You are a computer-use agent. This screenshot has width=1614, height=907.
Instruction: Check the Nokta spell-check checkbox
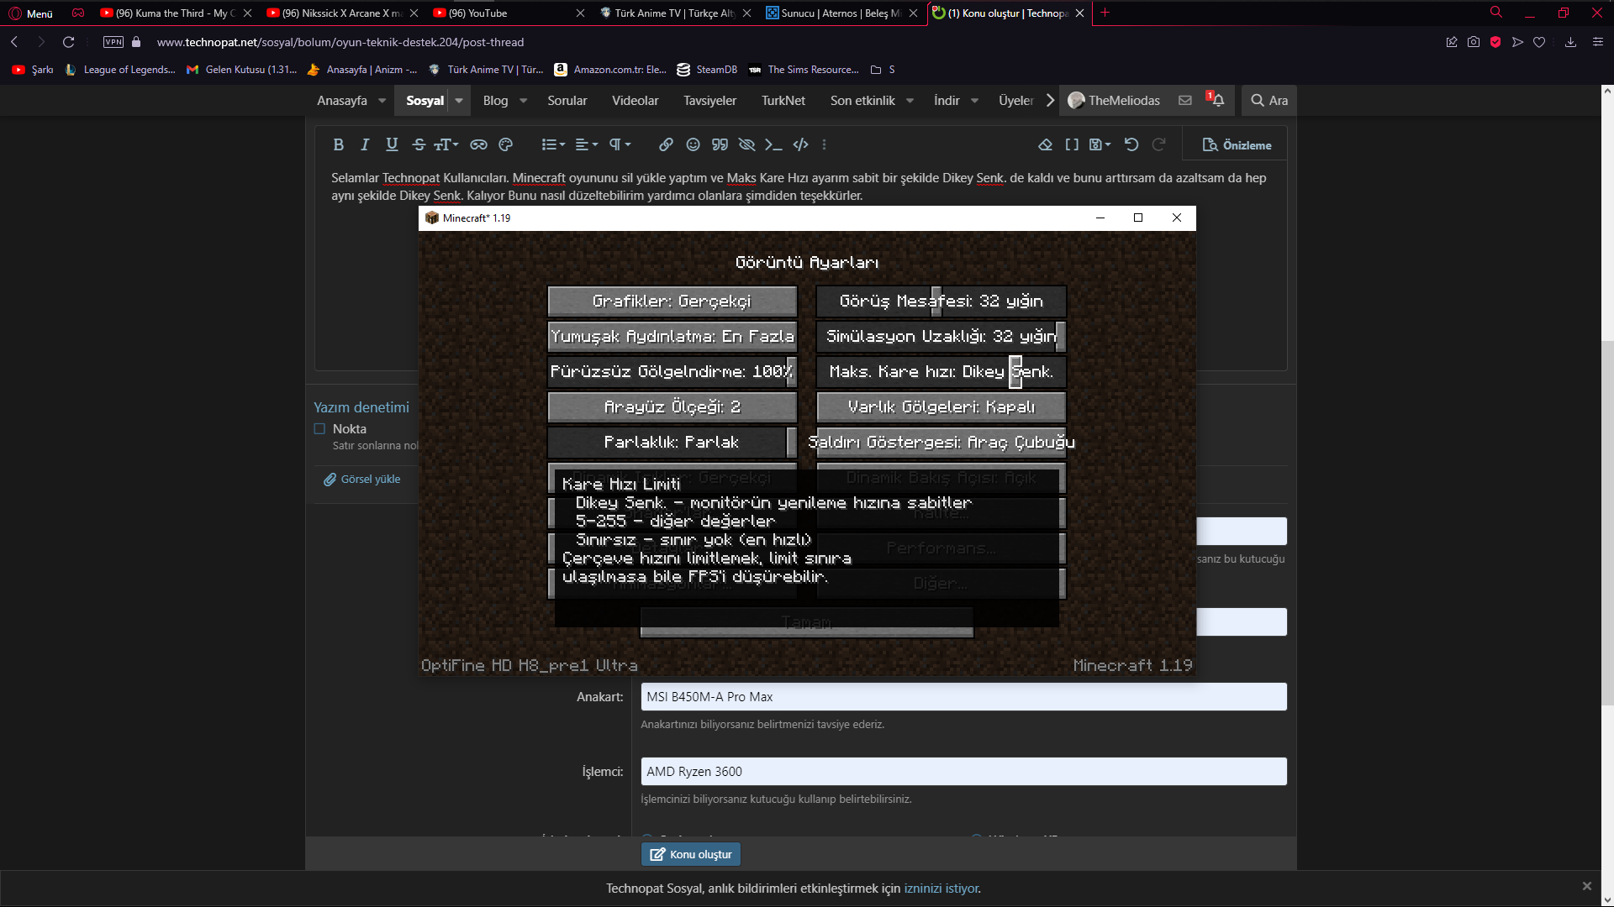(319, 429)
